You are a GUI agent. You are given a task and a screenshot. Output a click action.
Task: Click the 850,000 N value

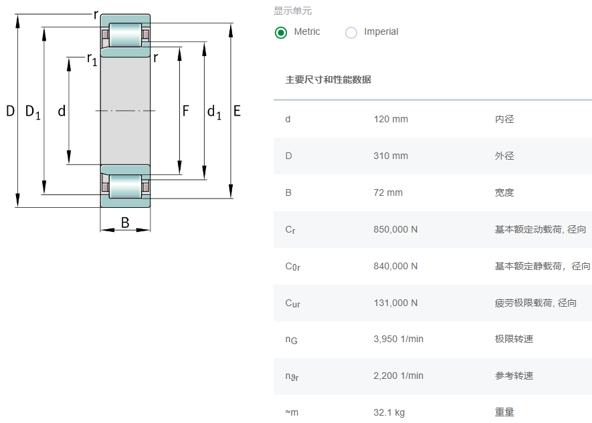(396, 229)
